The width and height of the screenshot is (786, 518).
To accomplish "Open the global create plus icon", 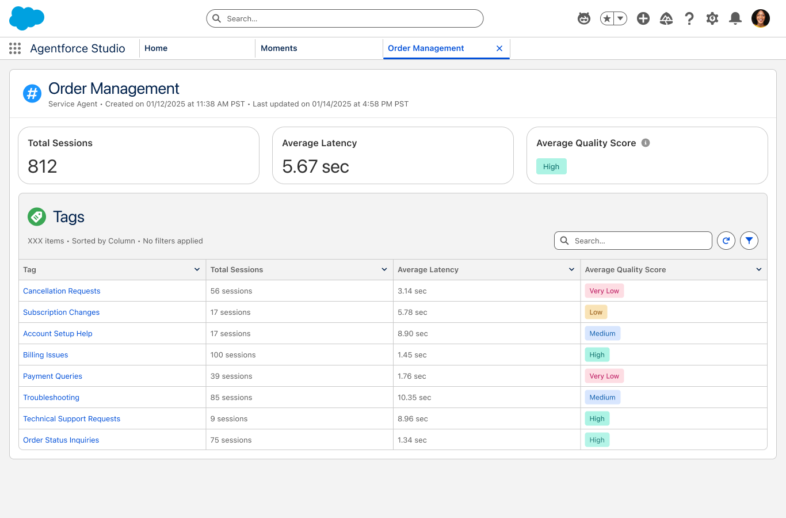I will [x=643, y=18].
